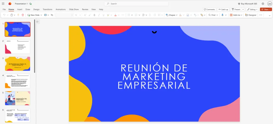
Task: Click the slide Layout icon
Action: [45, 15]
